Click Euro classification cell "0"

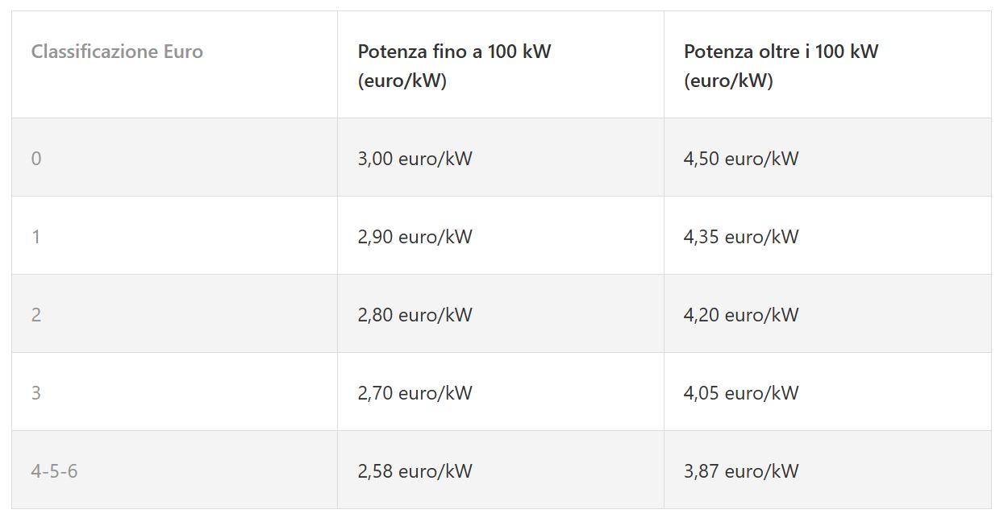pos(36,159)
